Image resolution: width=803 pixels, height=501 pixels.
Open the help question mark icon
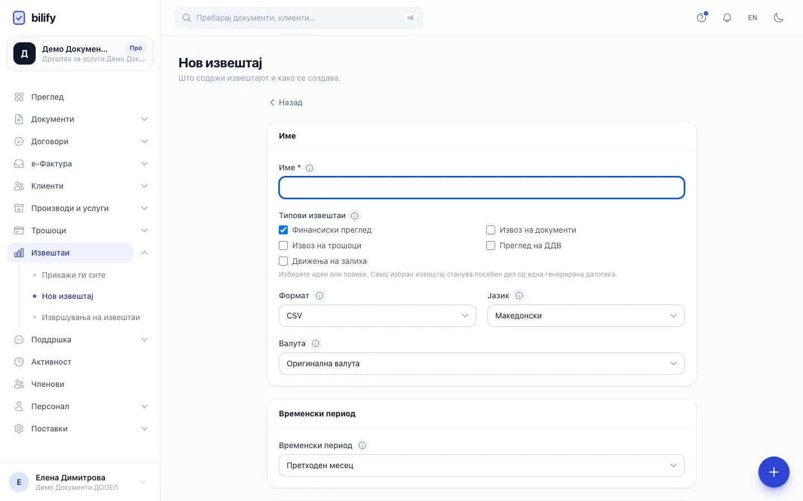click(x=702, y=18)
